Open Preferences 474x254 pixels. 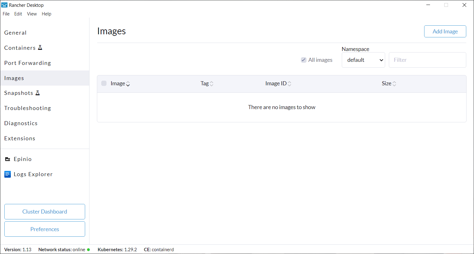pos(45,229)
